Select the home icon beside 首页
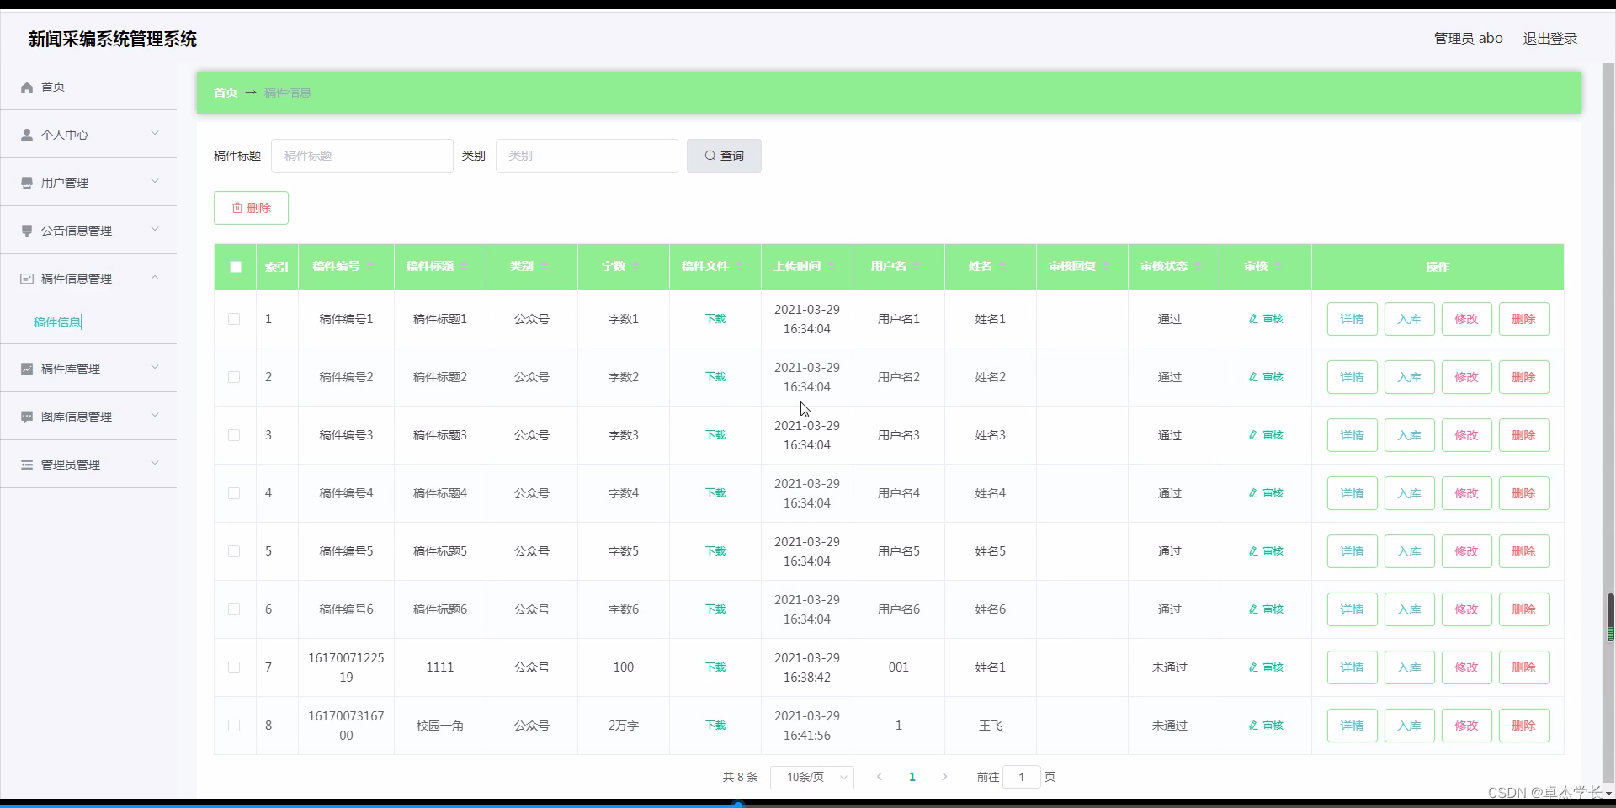The height and width of the screenshot is (808, 1616). pos(27,87)
